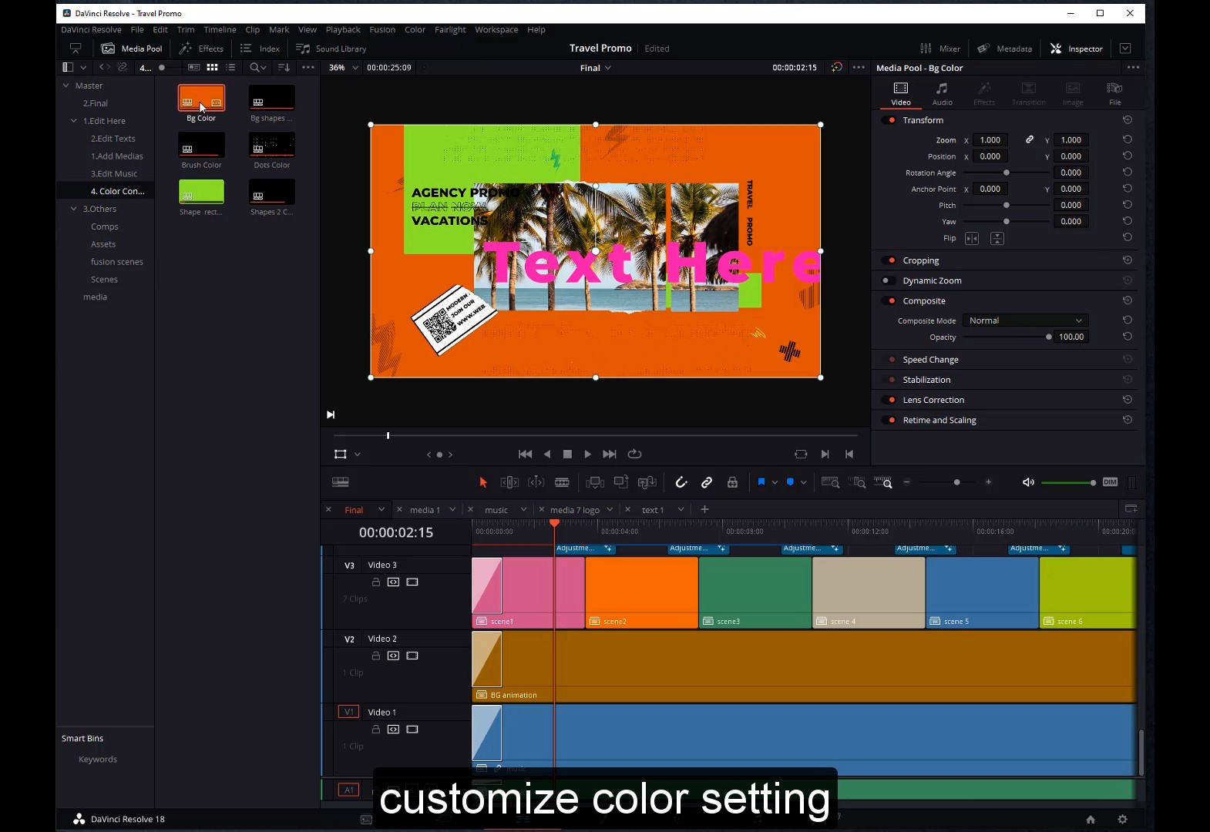Click the Project Settings gear icon

pos(1122,819)
